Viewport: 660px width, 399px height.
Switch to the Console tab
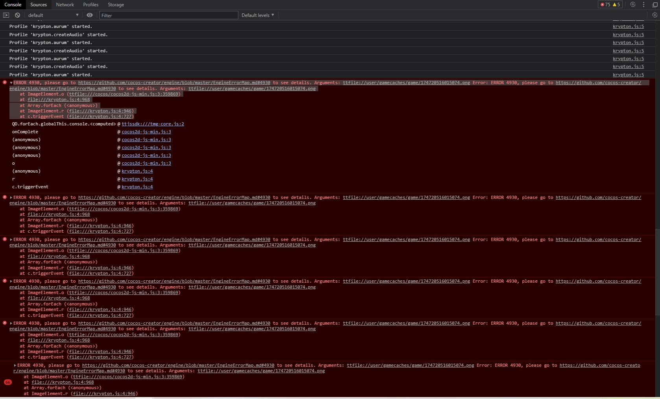(x=13, y=5)
